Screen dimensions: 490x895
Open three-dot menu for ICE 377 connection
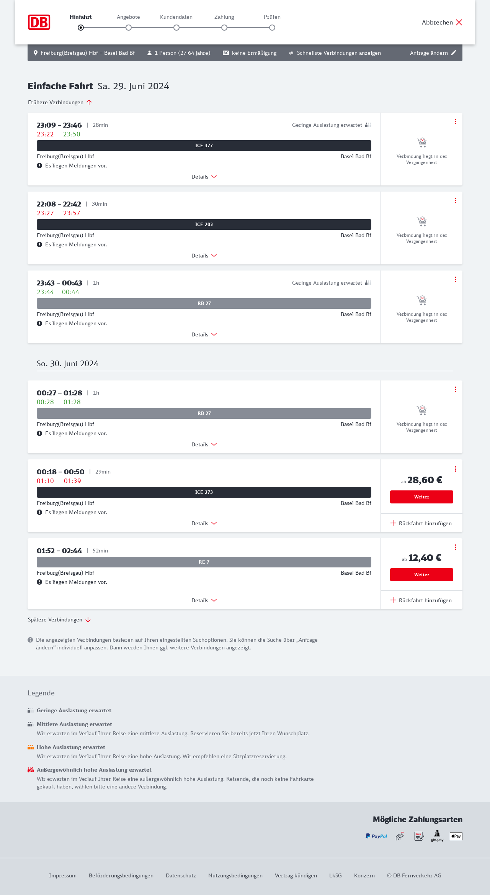(455, 121)
